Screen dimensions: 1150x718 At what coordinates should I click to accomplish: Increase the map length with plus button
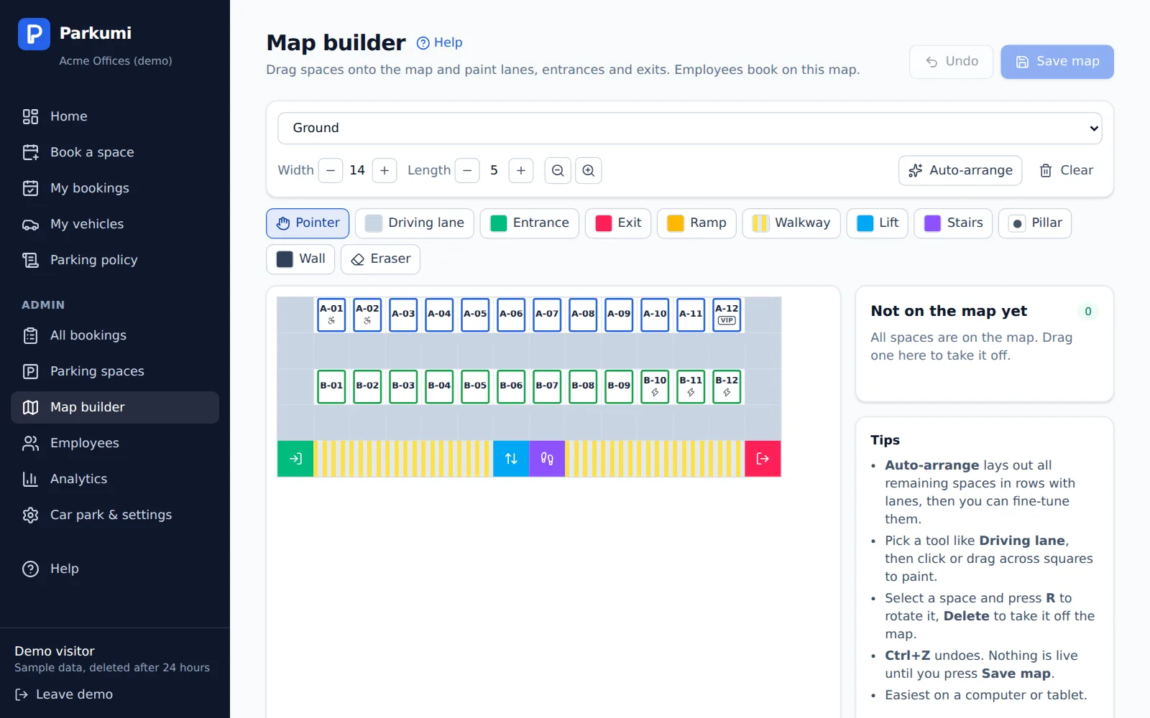tap(521, 170)
